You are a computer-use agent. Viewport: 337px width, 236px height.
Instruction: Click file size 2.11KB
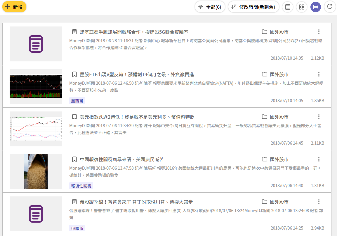pyautogui.click(x=317, y=143)
